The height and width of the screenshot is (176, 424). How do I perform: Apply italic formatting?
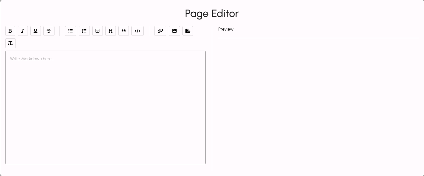[x=23, y=31]
